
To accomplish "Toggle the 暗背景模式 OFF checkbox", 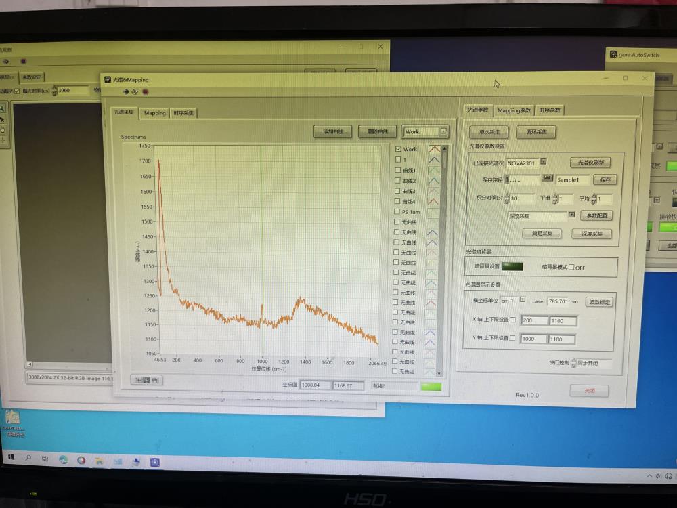I will (571, 267).
